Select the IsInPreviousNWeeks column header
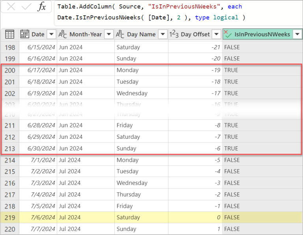Viewport: 303px width, 235px height. click(262, 34)
